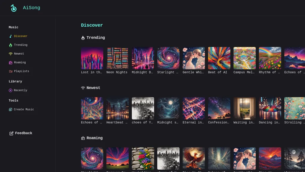This screenshot has width=305, height=172.
Task: Click the AiSong logo icon
Action: point(14,8)
